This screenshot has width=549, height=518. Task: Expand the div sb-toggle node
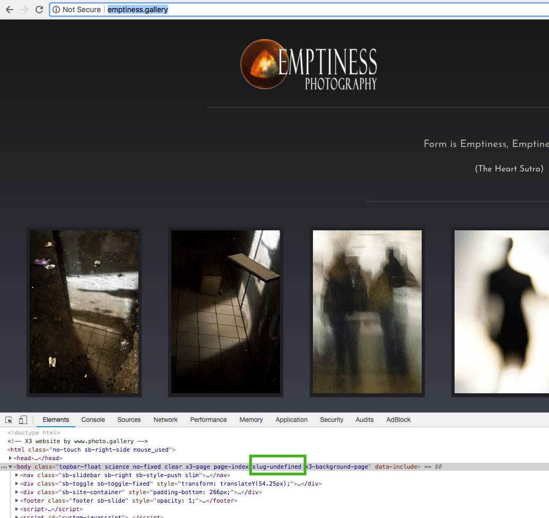17,484
